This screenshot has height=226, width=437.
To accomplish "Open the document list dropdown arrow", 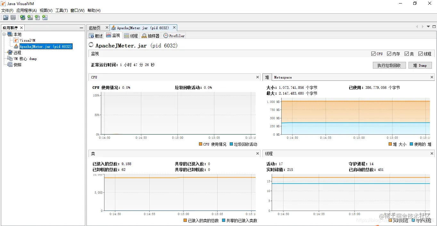I will pyautogui.click(x=428, y=27).
